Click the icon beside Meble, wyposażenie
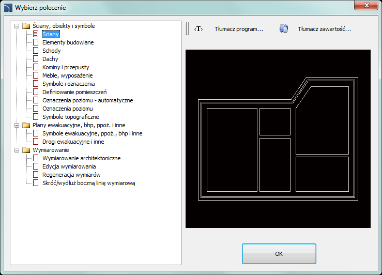 (x=36, y=75)
